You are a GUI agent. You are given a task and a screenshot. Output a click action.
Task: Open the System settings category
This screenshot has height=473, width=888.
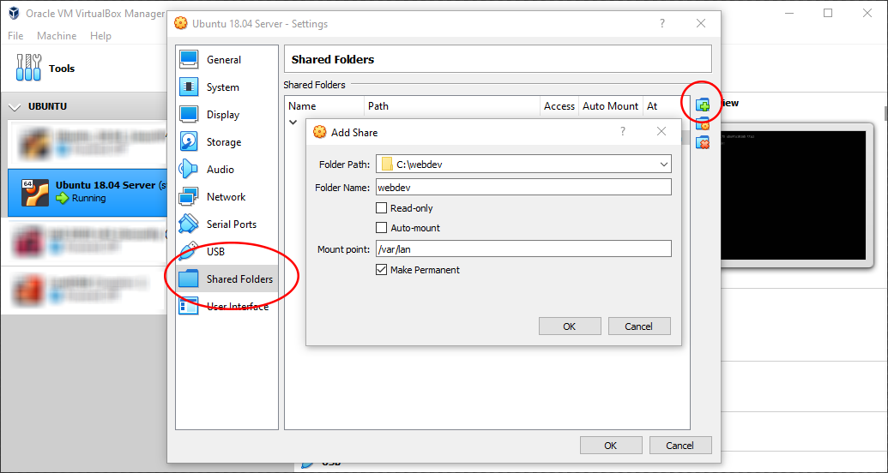coord(227,87)
